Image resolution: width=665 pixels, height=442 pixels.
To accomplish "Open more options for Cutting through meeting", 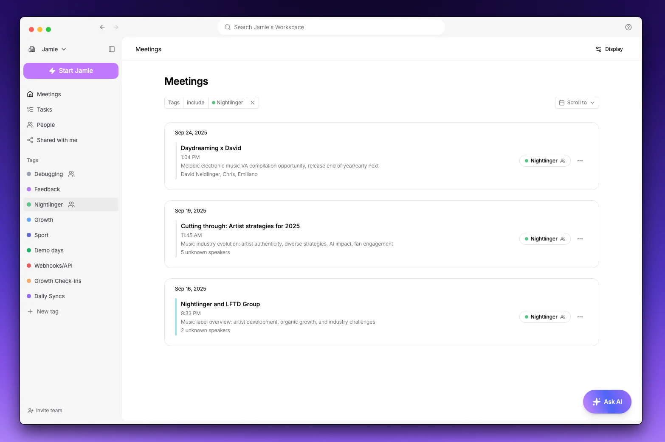I will (580, 239).
